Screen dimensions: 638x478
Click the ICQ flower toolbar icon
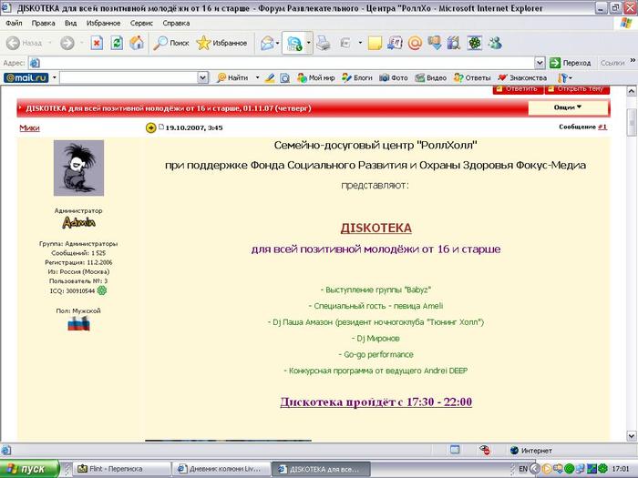pyautogui.click(x=475, y=43)
